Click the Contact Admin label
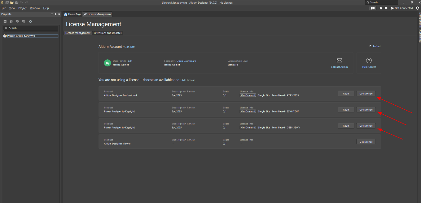This screenshot has height=203, width=421. click(x=339, y=67)
